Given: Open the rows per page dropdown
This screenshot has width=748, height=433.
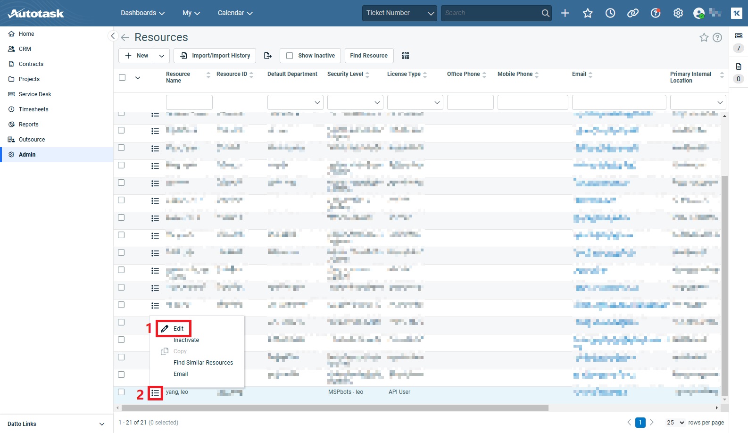Looking at the screenshot, I should click(675, 423).
